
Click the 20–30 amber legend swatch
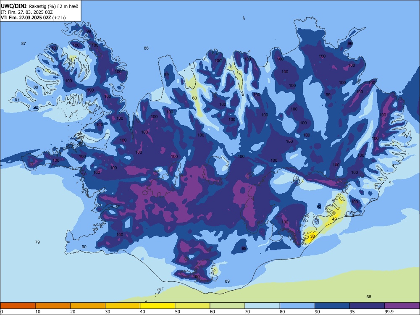(x=88, y=306)
